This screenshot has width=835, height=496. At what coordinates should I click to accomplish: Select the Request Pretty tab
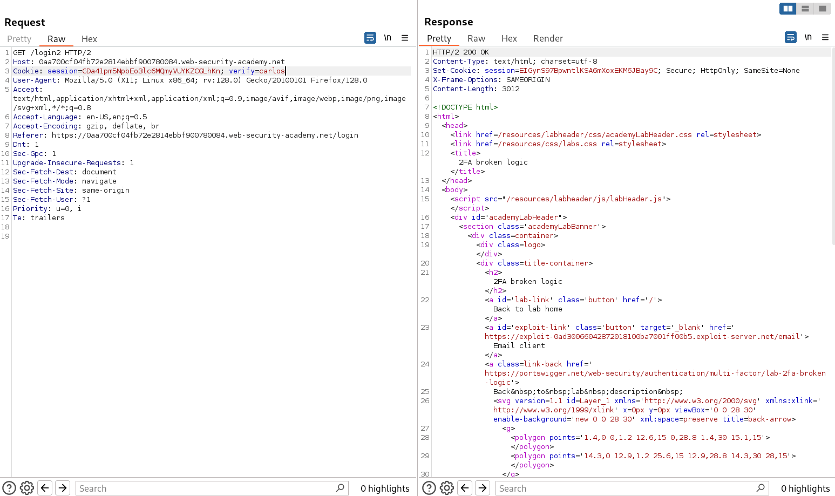[x=19, y=39]
